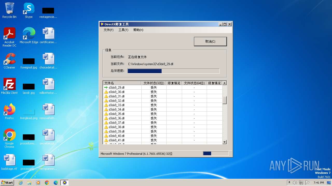Select the d3dx9_36.dll row
Image resolution: width=332 pixels, height=186 pixels.
(x=163, y=118)
